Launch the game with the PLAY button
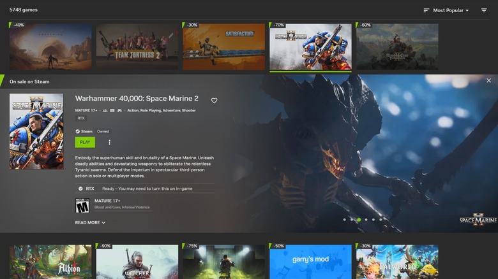Viewport: 498px width, 279px height. (x=85, y=142)
